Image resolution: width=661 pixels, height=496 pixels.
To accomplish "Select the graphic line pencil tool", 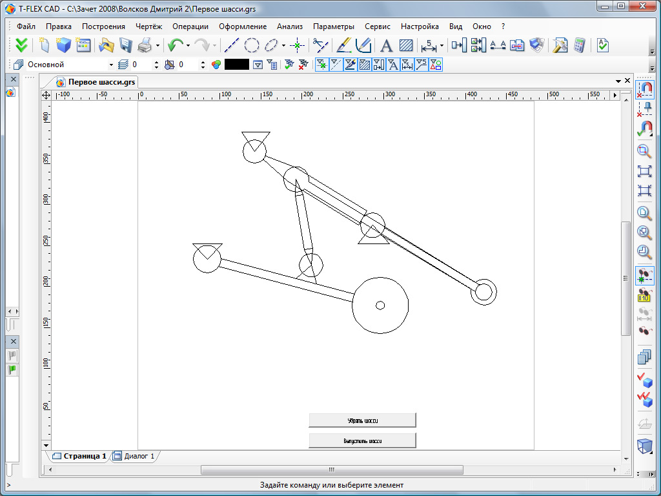I will [344, 45].
